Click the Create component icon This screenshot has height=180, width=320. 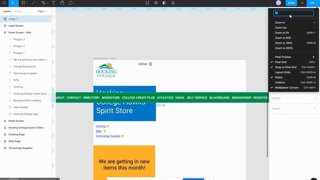coord(156,3)
